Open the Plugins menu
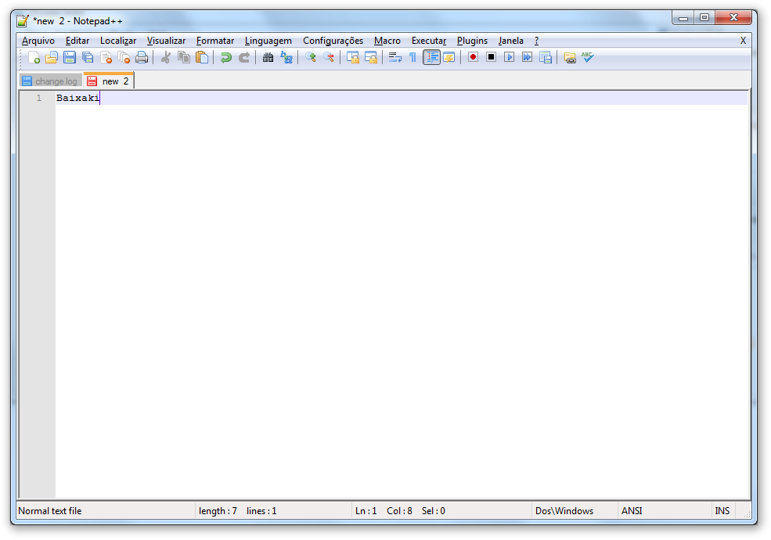This screenshot has width=771, height=540. tap(472, 41)
